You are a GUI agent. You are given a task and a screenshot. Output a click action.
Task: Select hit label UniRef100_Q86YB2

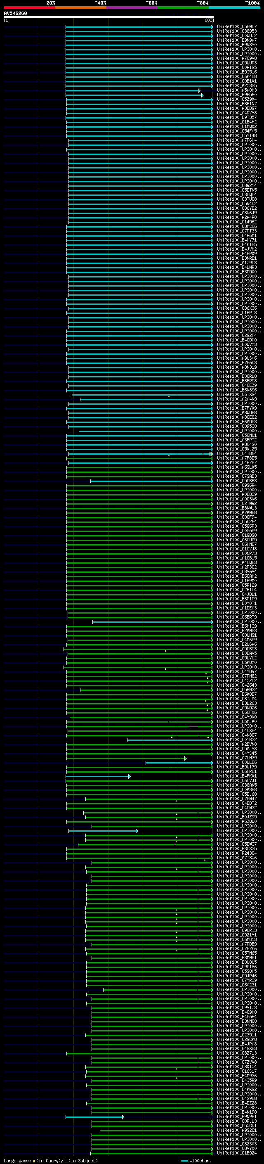pyautogui.click(x=236, y=208)
